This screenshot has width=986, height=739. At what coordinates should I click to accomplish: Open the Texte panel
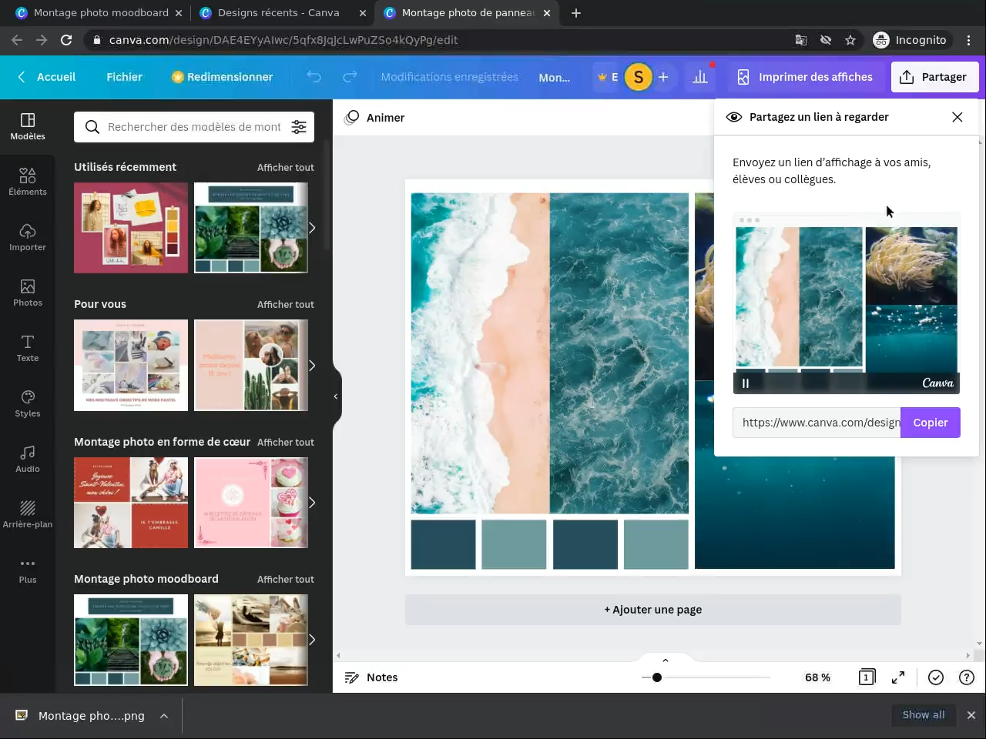click(x=28, y=348)
